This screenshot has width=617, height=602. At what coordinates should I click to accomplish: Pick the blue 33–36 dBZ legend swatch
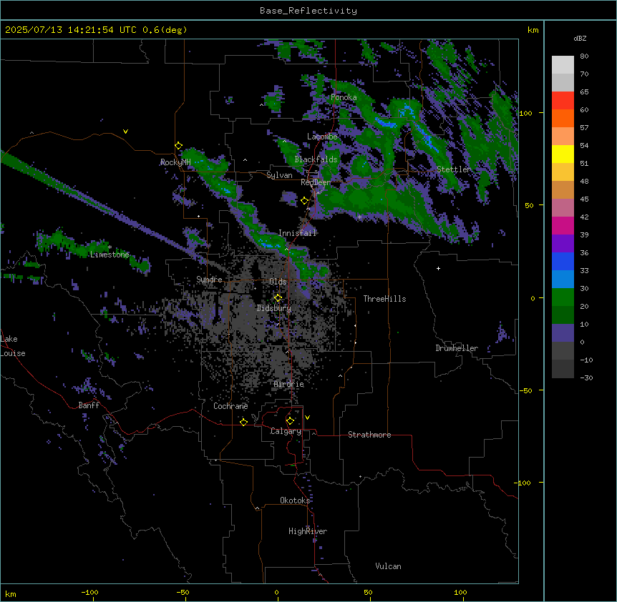pos(563,261)
